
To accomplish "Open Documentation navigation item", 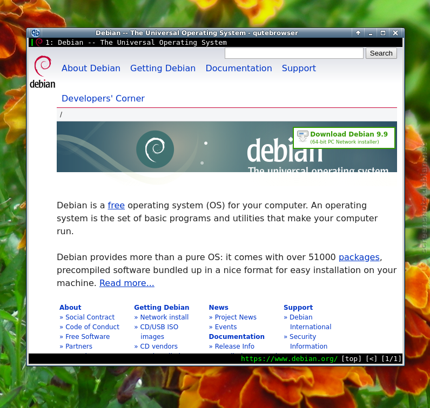I will click(239, 68).
